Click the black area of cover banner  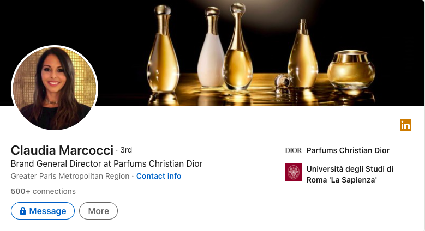[x=65, y=22]
